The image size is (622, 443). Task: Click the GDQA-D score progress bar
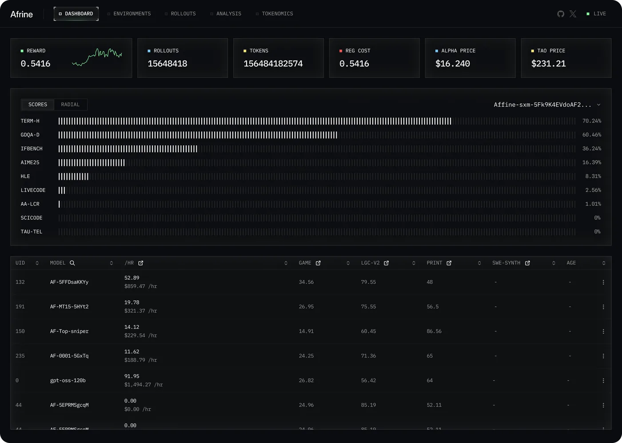[x=317, y=135]
